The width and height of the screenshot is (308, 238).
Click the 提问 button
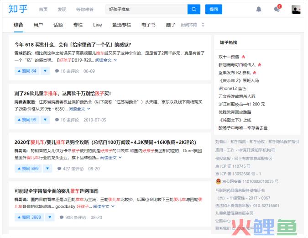coord(214,9)
